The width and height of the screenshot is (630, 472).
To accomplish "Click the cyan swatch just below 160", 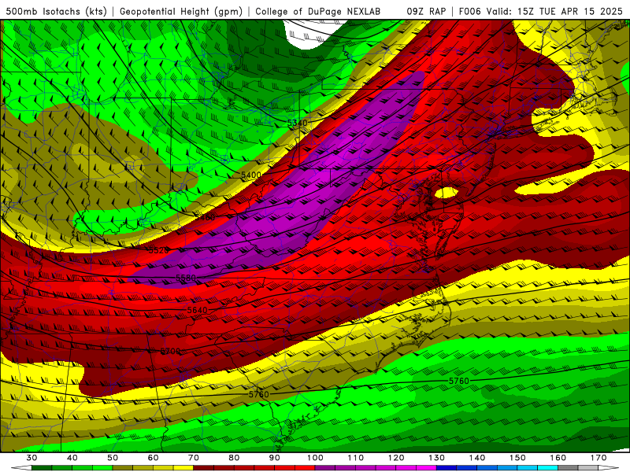I will click(x=548, y=468).
